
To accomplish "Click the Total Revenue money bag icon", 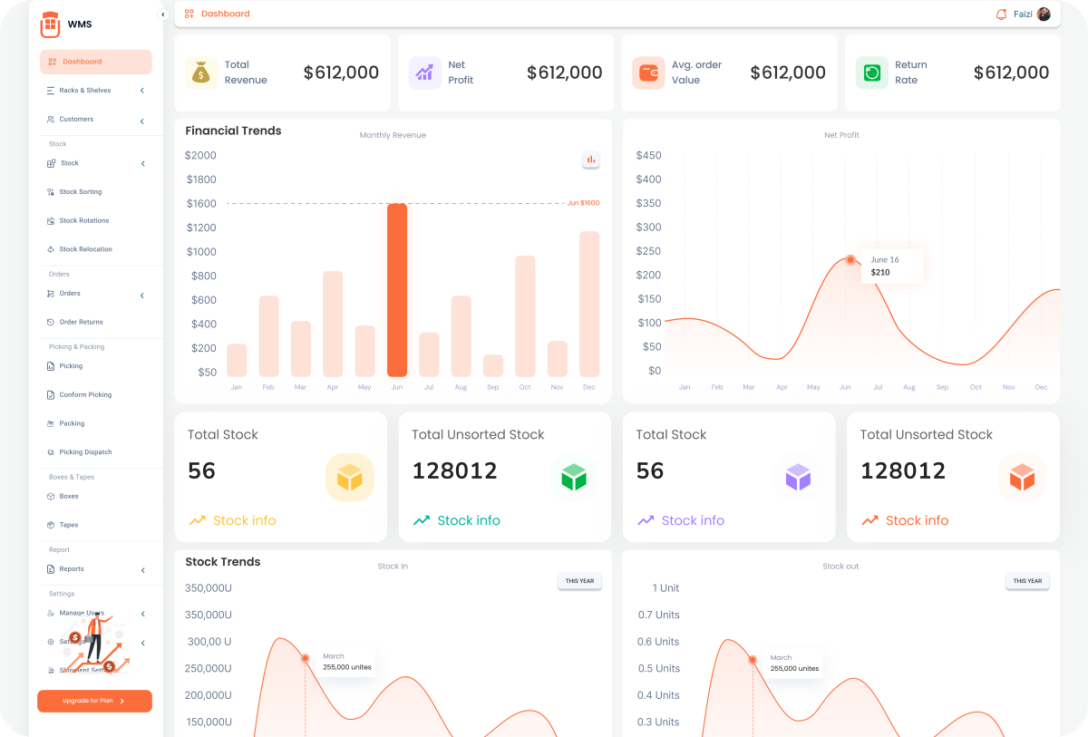I will [201, 73].
